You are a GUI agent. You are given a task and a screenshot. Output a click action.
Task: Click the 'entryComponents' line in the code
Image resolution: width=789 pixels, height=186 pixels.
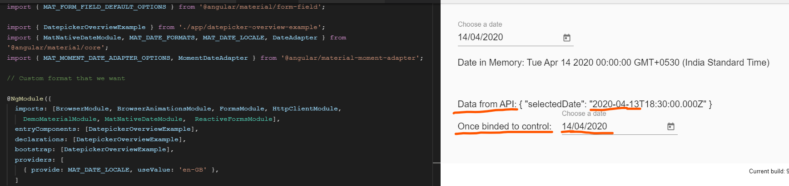tap(106, 129)
